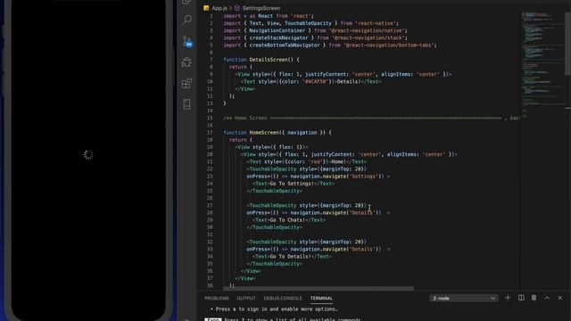Open the bottom activity bar device icon
This screenshot has width=571, height=321.
point(186,104)
